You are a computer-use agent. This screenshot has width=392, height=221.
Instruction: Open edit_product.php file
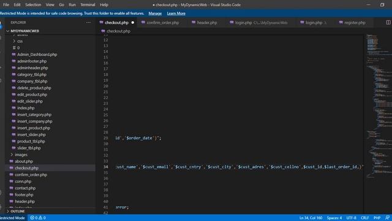[x=32, y=95]
